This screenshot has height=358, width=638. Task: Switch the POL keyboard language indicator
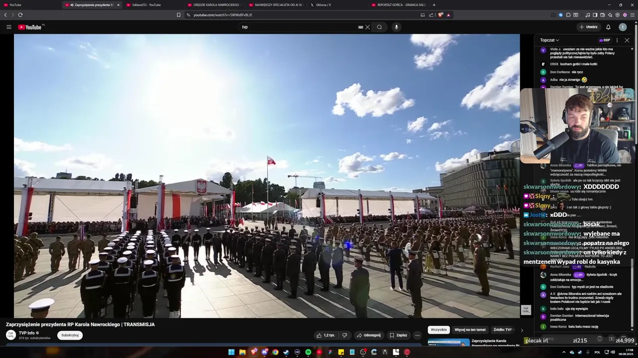tap(597, 352)
